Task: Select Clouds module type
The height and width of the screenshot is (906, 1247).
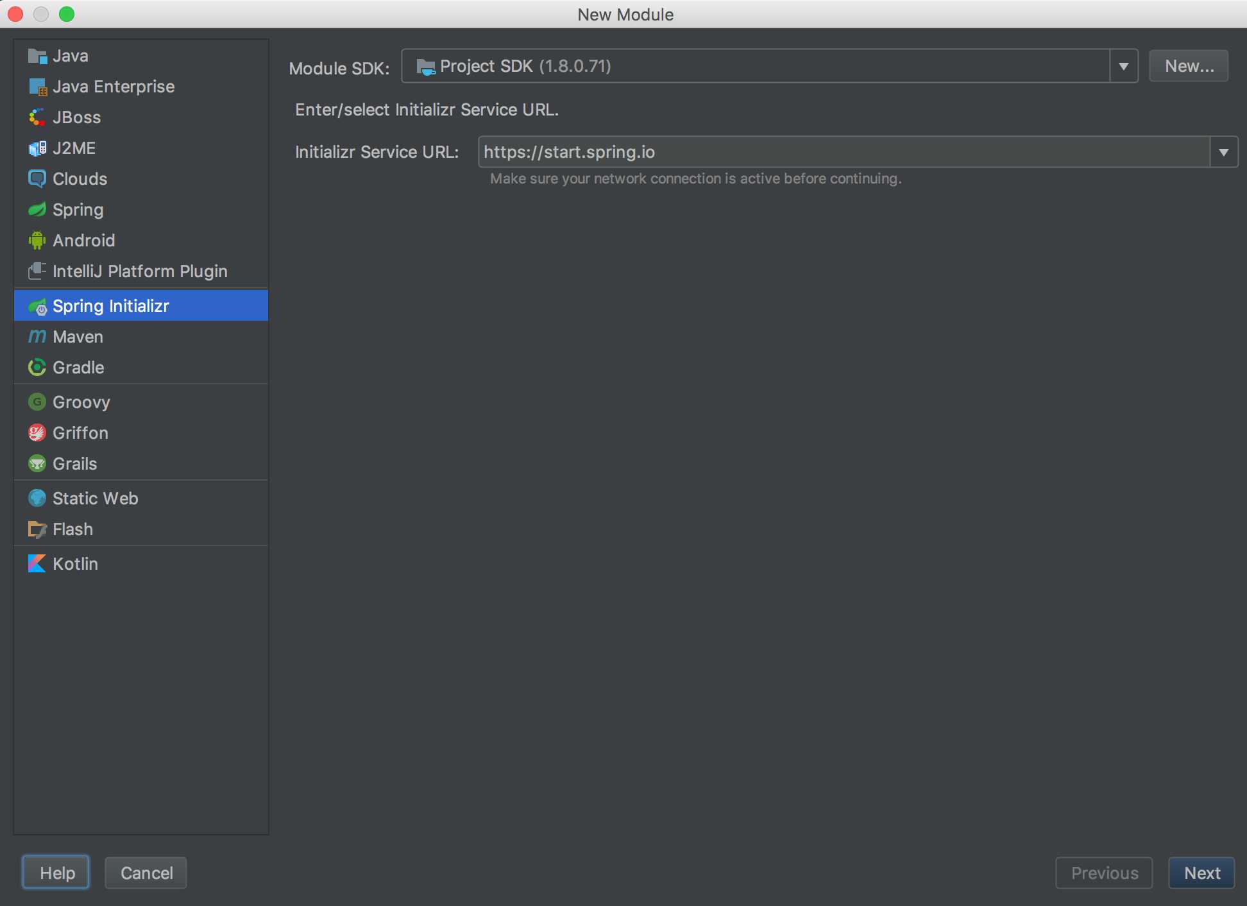Action: point(141,179)
